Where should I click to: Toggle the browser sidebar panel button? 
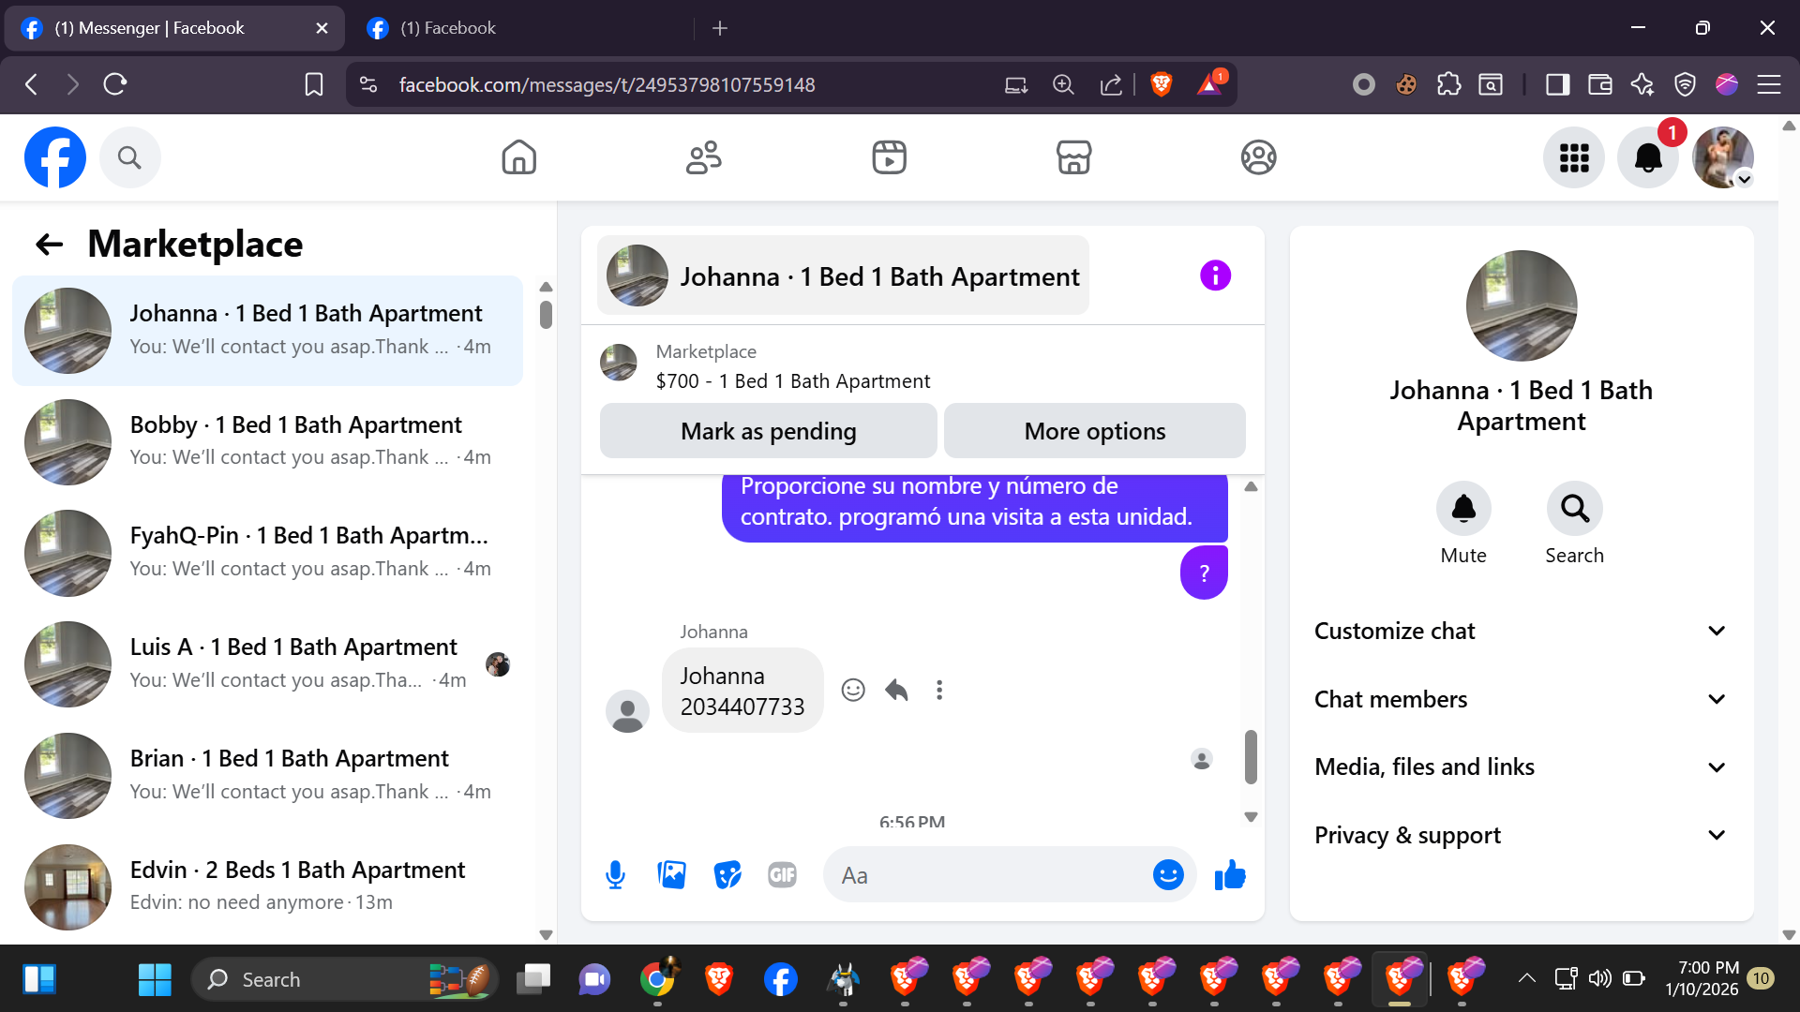tap(1557, 84)
